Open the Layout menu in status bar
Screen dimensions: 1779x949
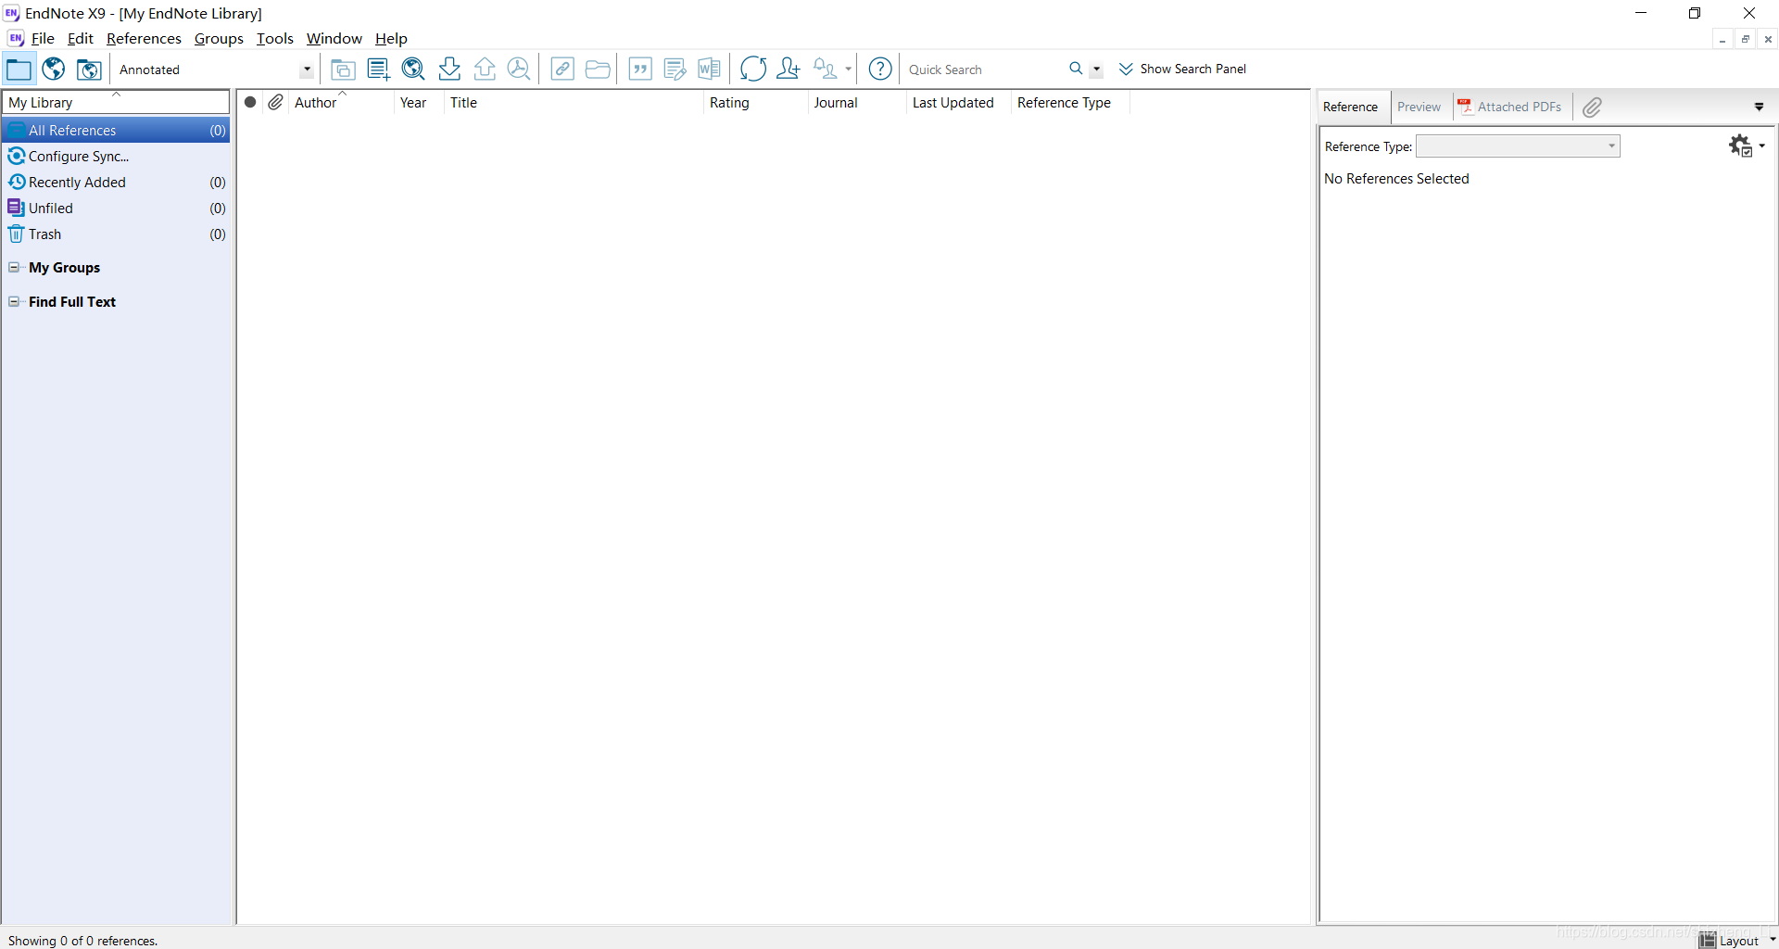[1736, 940]
